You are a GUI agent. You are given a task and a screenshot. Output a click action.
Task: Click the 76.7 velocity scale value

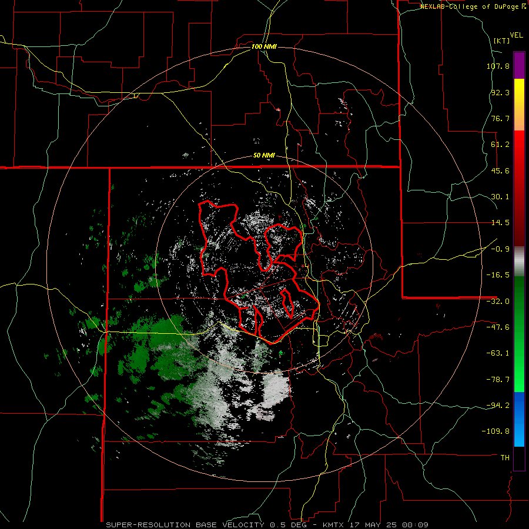[x=500, y=118]
